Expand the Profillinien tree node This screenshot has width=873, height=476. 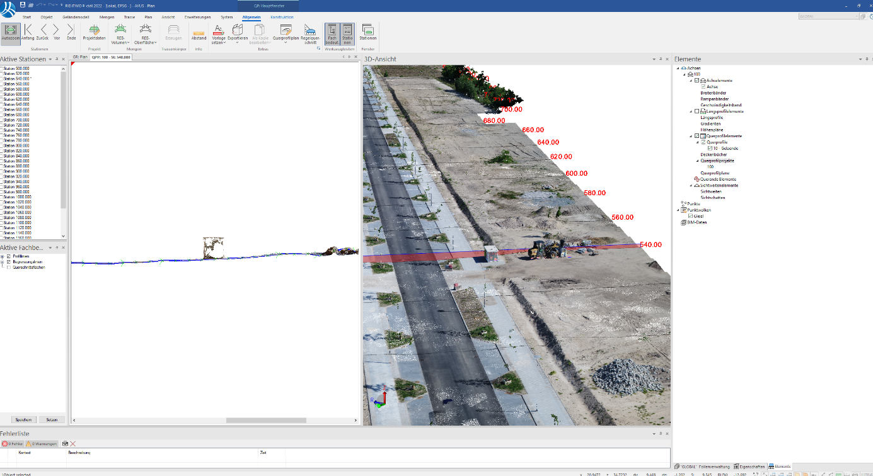coord(3,256)
